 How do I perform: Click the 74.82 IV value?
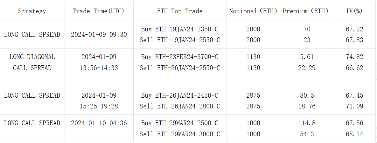click(x=354, y=57)
